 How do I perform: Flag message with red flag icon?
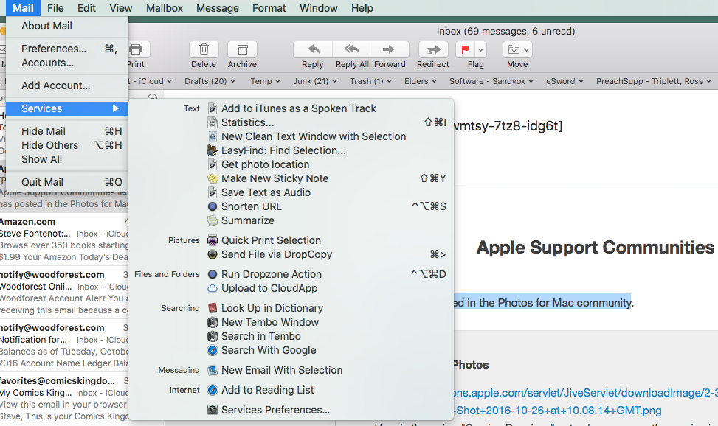[x=465, y=49]
